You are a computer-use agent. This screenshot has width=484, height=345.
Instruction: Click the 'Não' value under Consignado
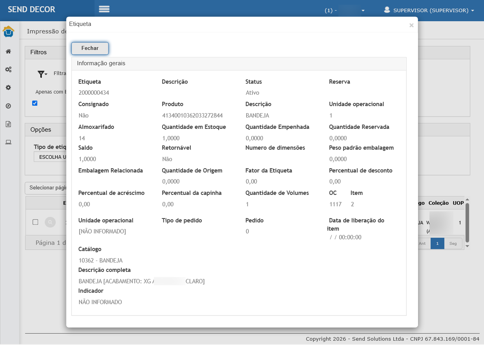pos(84,116)
